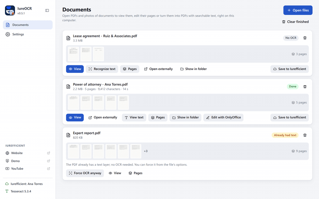Screen dimensions: 319x199
Task: Clear finished documents
Action: point(295,22)
